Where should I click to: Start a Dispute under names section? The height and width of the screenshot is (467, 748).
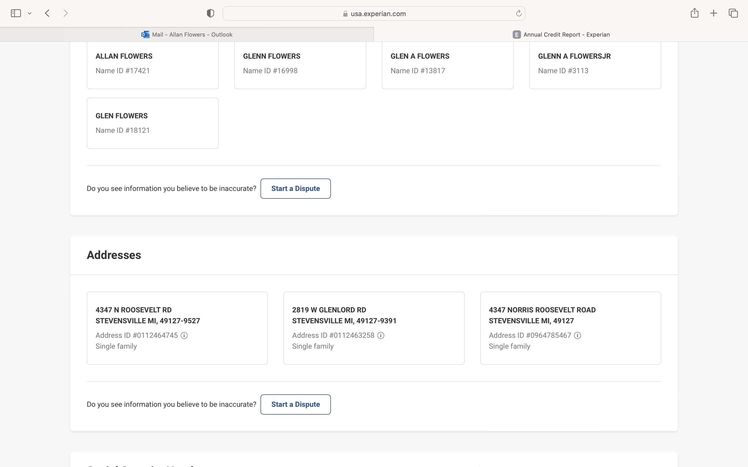tap(296, 188)
